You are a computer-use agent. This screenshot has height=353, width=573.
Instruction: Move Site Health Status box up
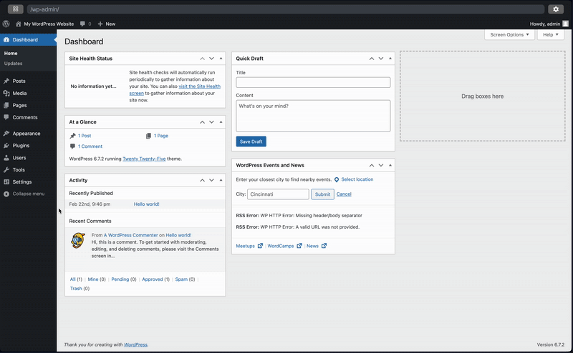pyautogui.click(x=202, y=59)
